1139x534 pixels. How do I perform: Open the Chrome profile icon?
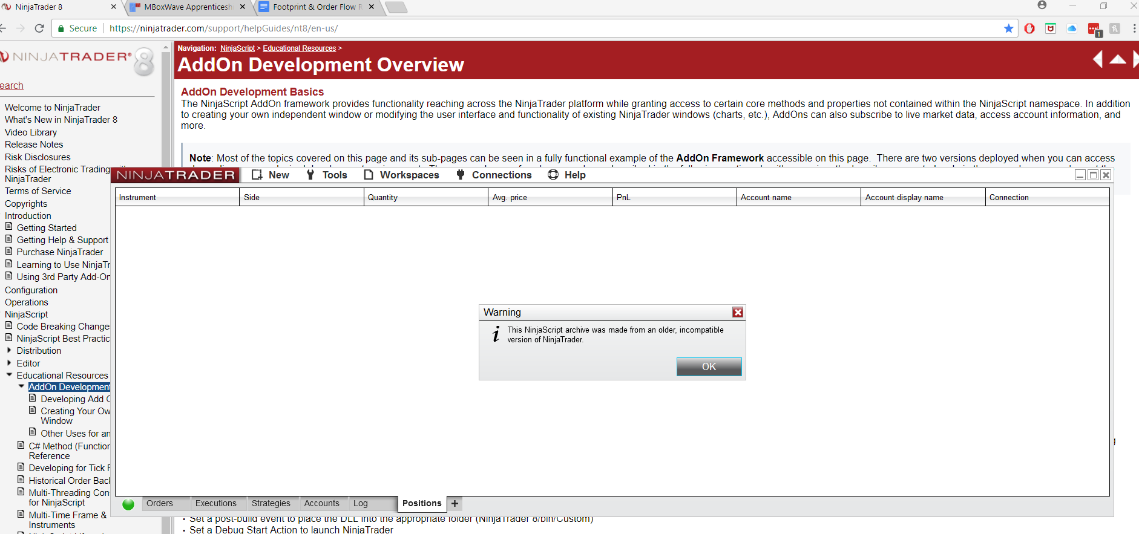(1042, 5)
